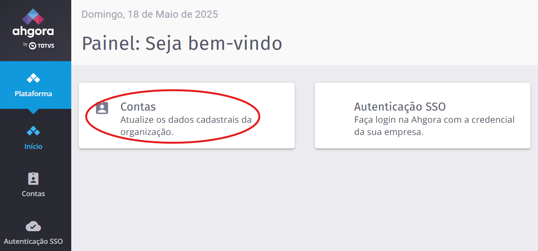538x251 pixels.
Task: Click the pointer arrow beneath Plataforma tab
Action: [33, 111]
